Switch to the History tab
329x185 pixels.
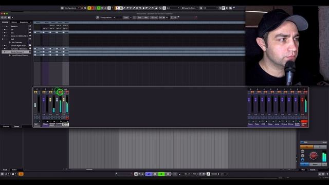pyautogui.click(x=14, y=22)
